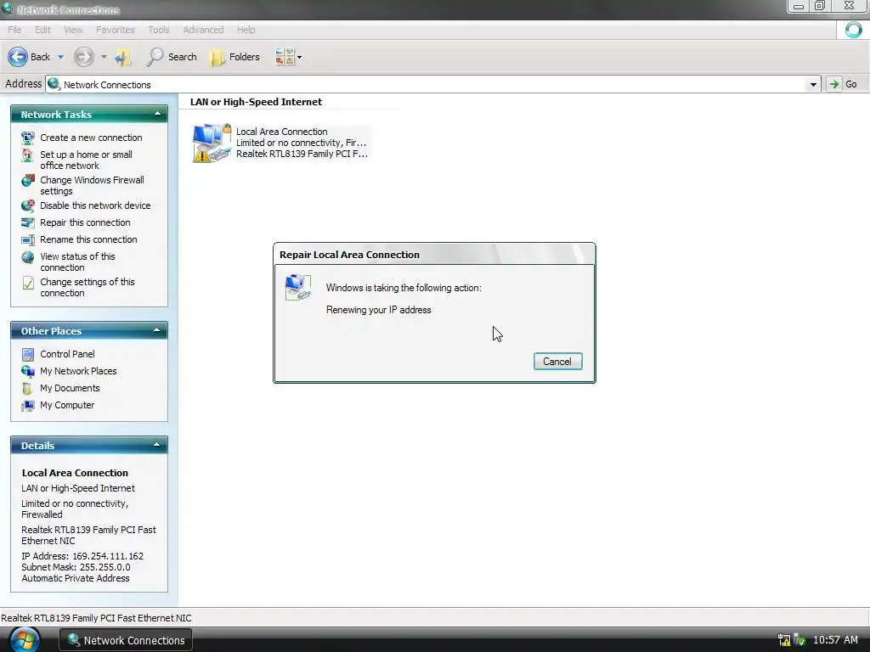Select the Local Area Connection adapter icon
This screenshot has width=870, height=652.
212,143
